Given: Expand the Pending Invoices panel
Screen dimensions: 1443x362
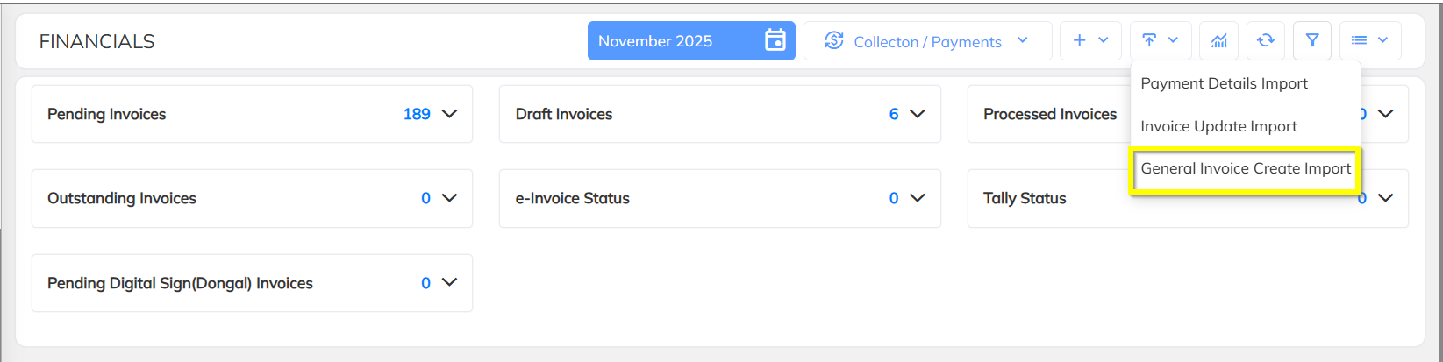Looking at the screenshot, I should [450, 114].
